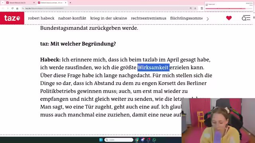Click the browser home button
The image size is (255, 143).
[x=17, y=8]
